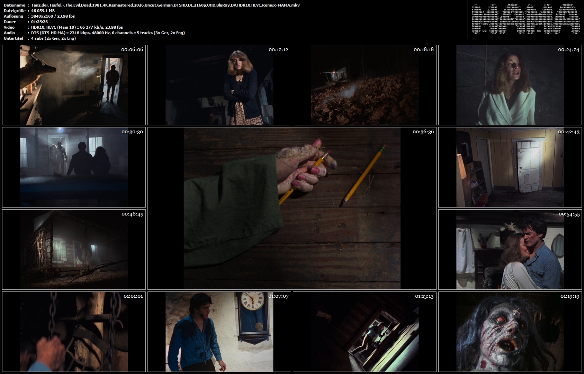Click the Video label in the header
This screenshot has height=374, width=584.
[x=9, y=27]
